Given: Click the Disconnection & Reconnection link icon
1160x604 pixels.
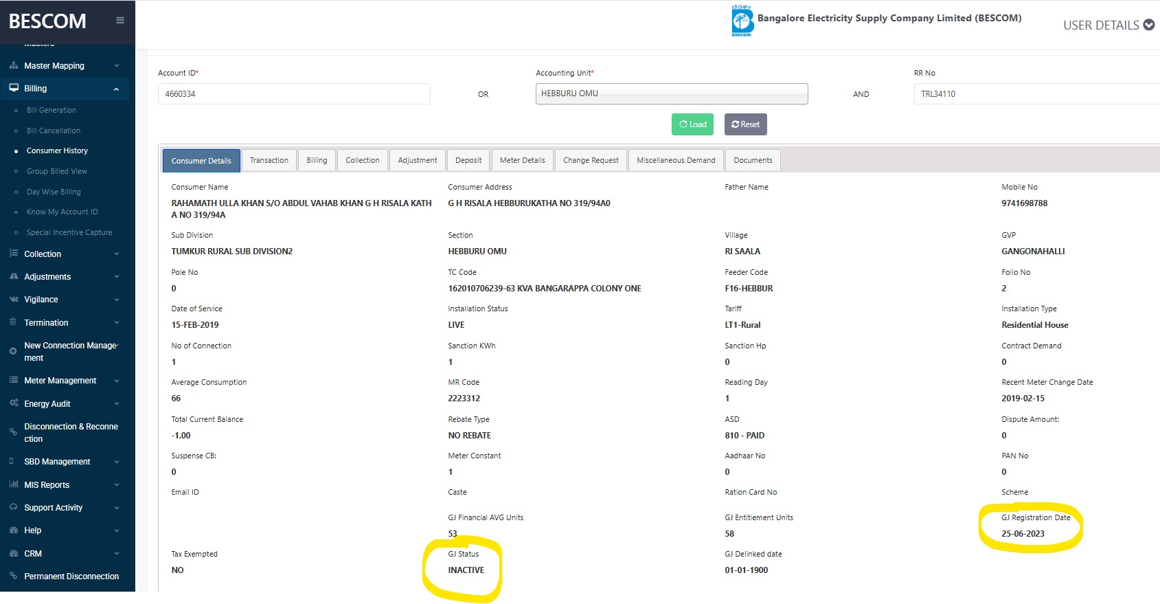Looking at the screenshot, I should click(13, 432).
